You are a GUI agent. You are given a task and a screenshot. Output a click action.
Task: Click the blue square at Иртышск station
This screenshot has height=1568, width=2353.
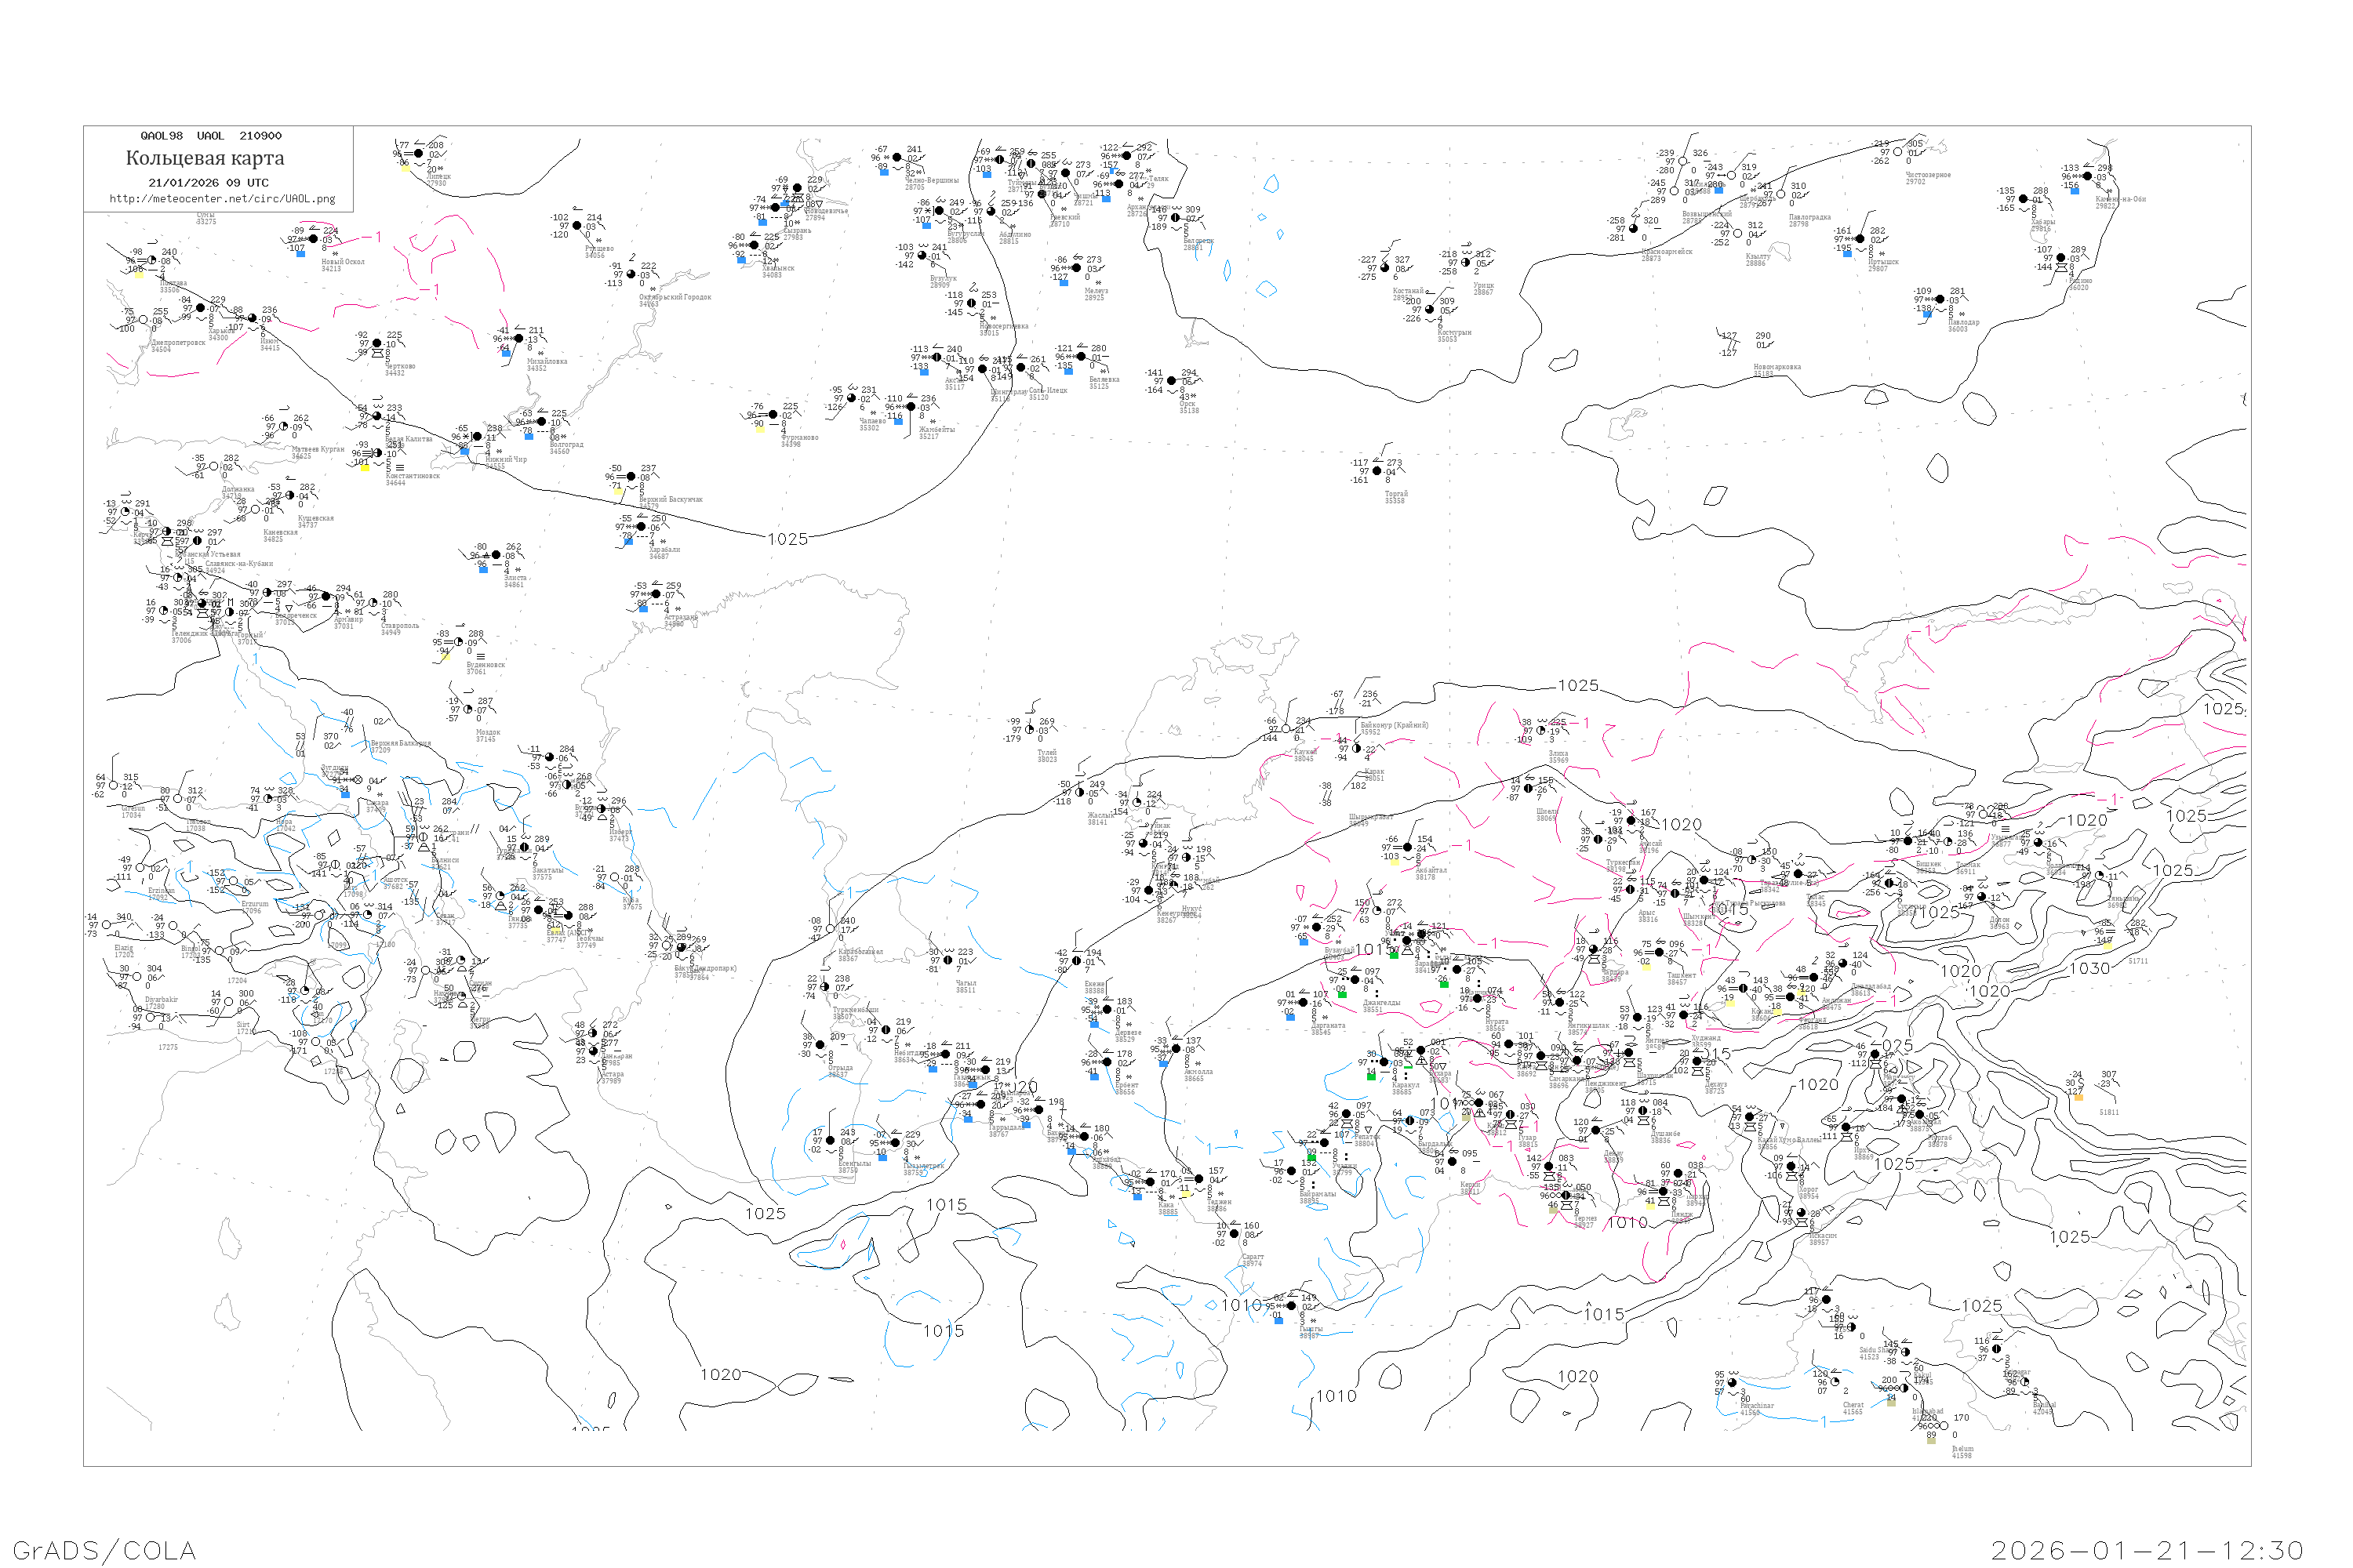click(1847, 253)
